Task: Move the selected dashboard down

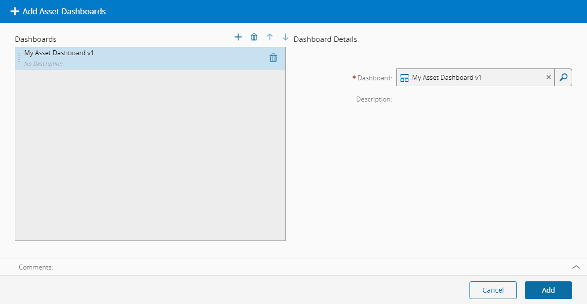Action: coord(285,37)
